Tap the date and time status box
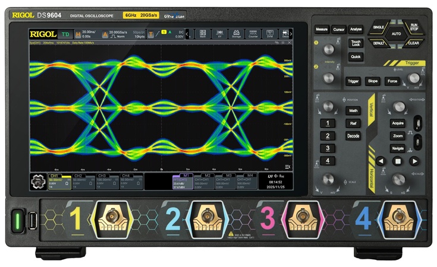The height and width of the screenshot is (267, 437). tap(276, 182)
